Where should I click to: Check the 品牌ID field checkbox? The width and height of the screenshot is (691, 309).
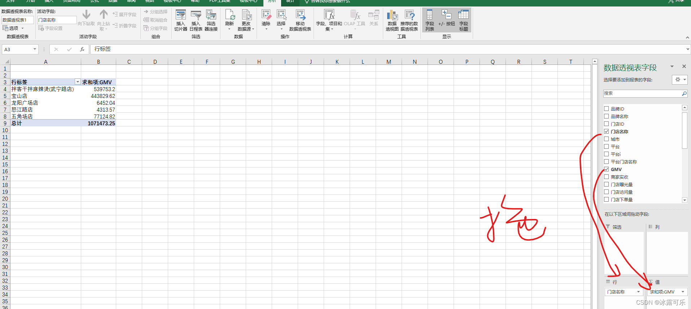point(607,108)
